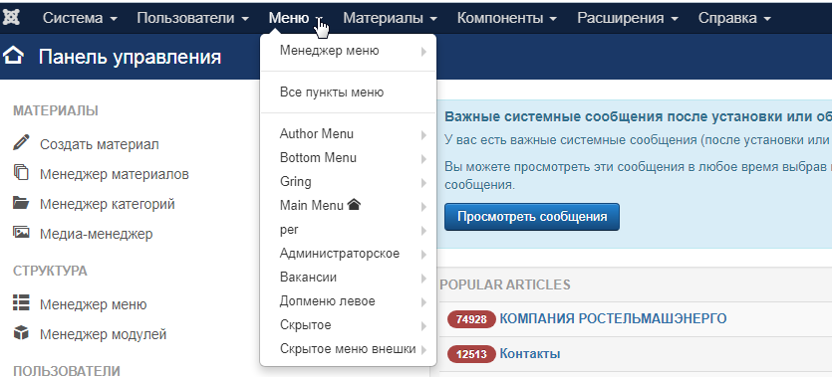Viewport: 832px width, 377px height.
Task: Choose Скрытое menu entry
Action: 348,325
